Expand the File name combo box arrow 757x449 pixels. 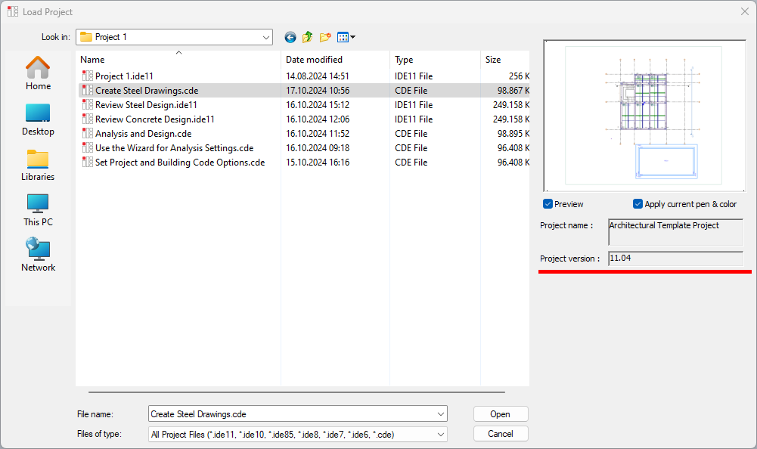(x=441, y=414)
